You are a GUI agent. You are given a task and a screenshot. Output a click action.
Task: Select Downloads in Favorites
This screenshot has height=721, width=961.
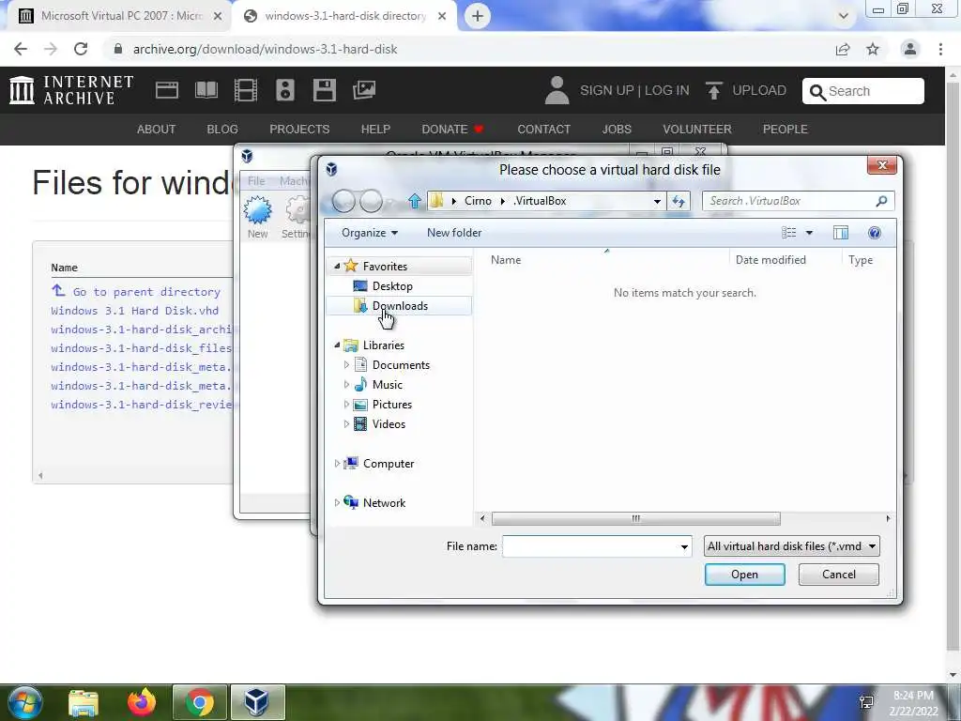400,305
